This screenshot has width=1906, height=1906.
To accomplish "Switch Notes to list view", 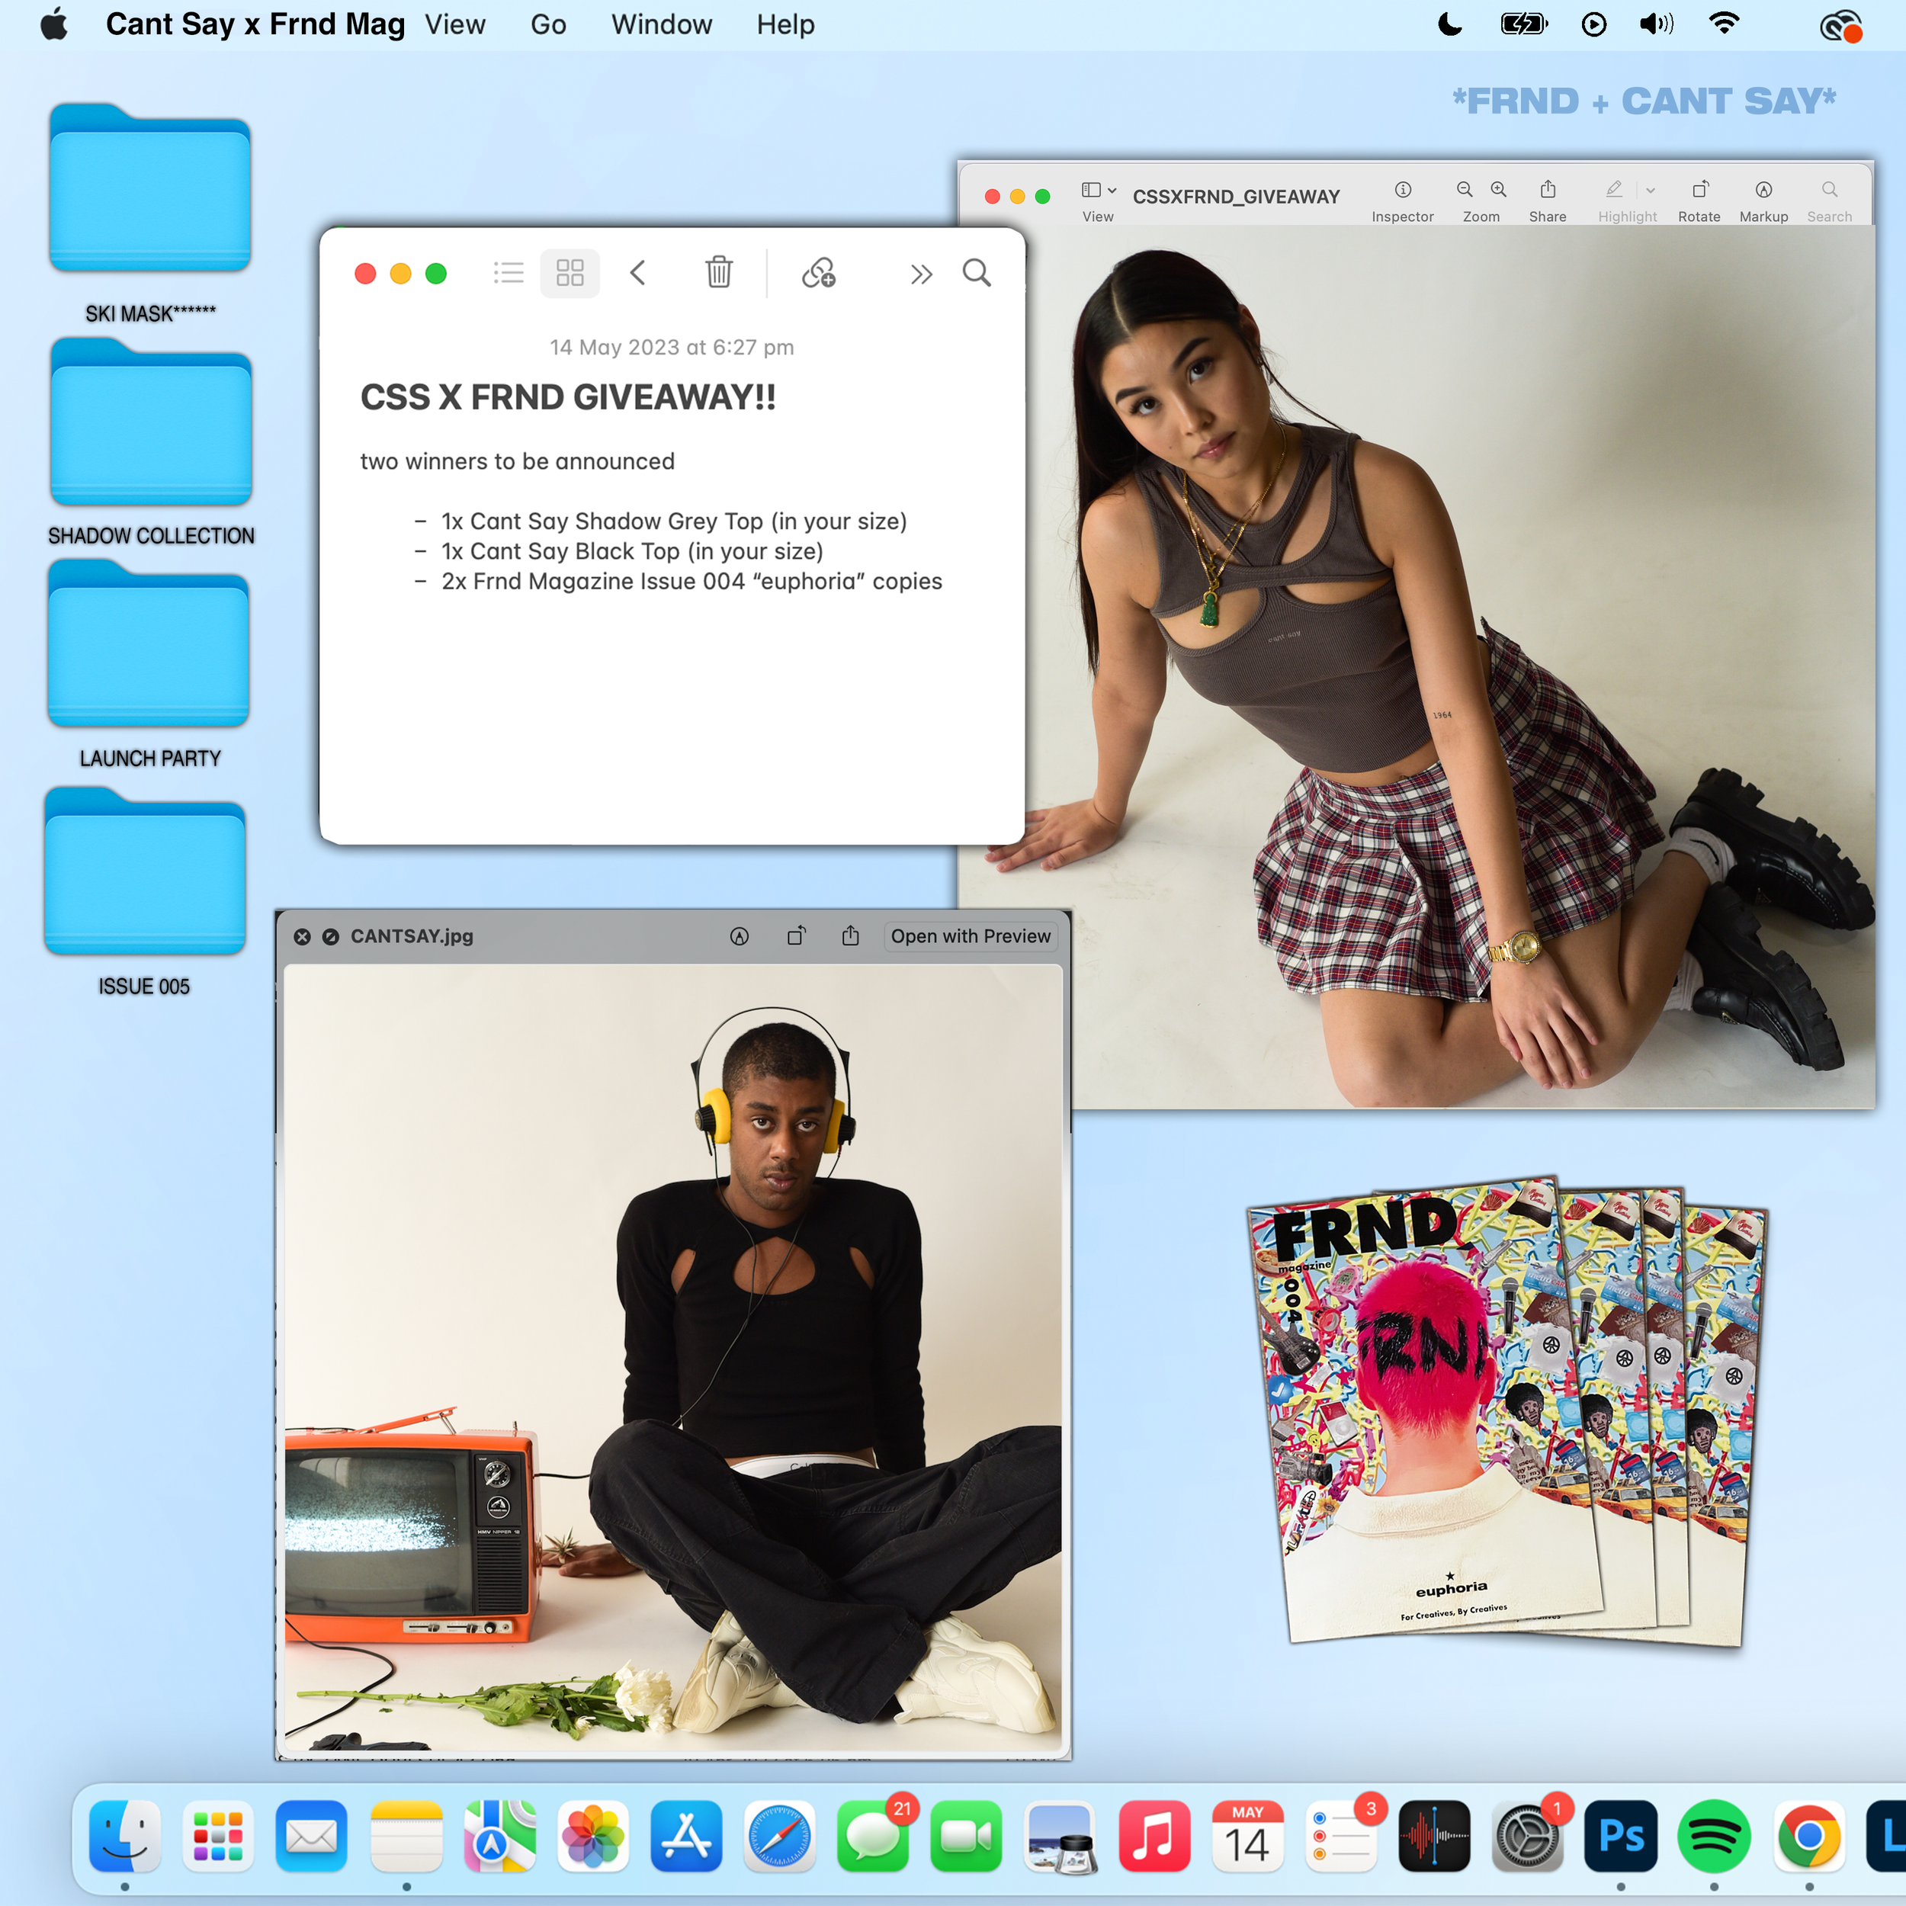I will point(508,272).
